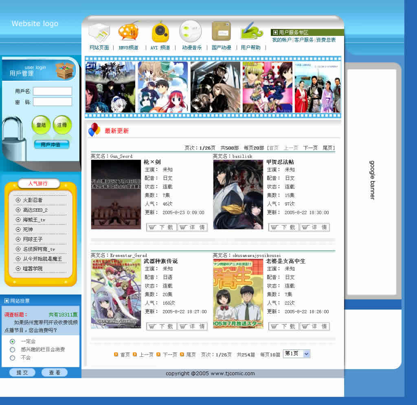Click the 甲贺忍法帖 cover thumbnail

click(x=238, y=195)
